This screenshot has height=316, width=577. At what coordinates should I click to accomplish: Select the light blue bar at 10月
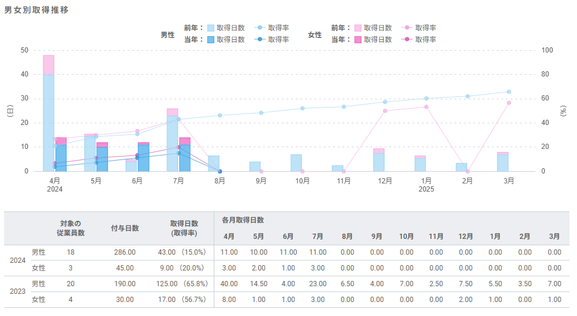click(296, 163)
